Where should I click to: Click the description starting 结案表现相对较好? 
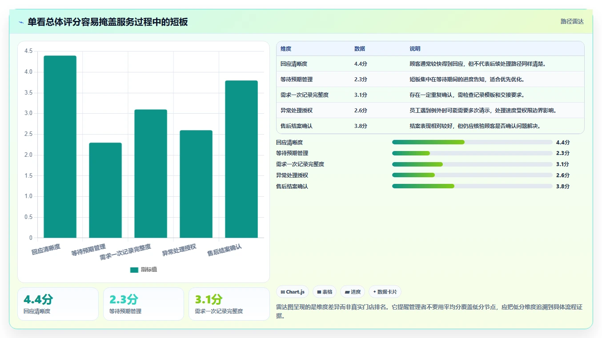click(475, 126)
